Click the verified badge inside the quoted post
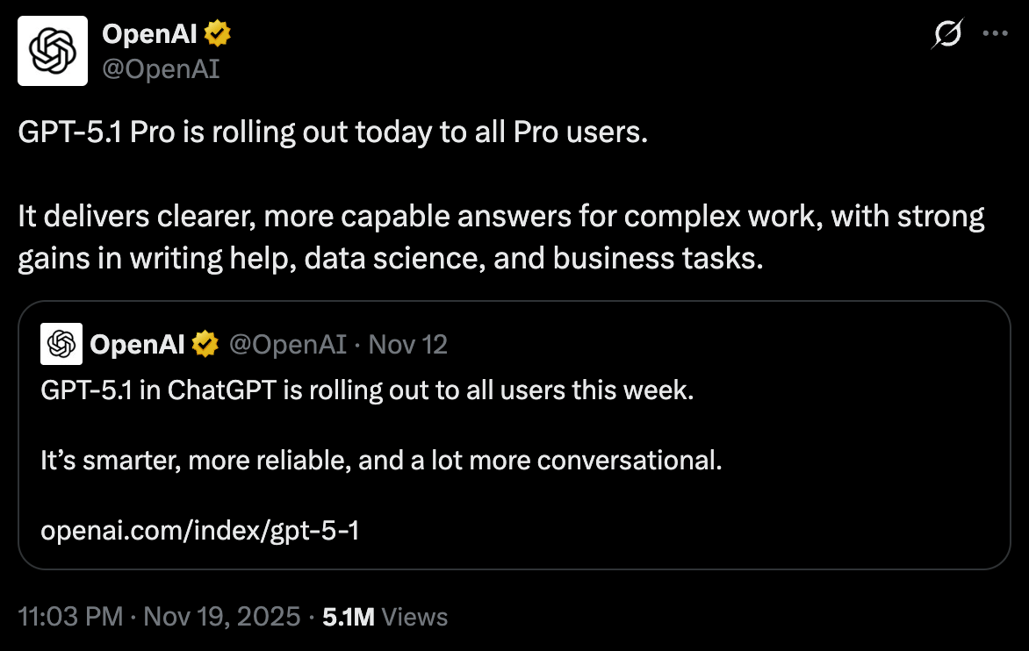The width and height of the screenshot is (1029, 651). (205, 345)
